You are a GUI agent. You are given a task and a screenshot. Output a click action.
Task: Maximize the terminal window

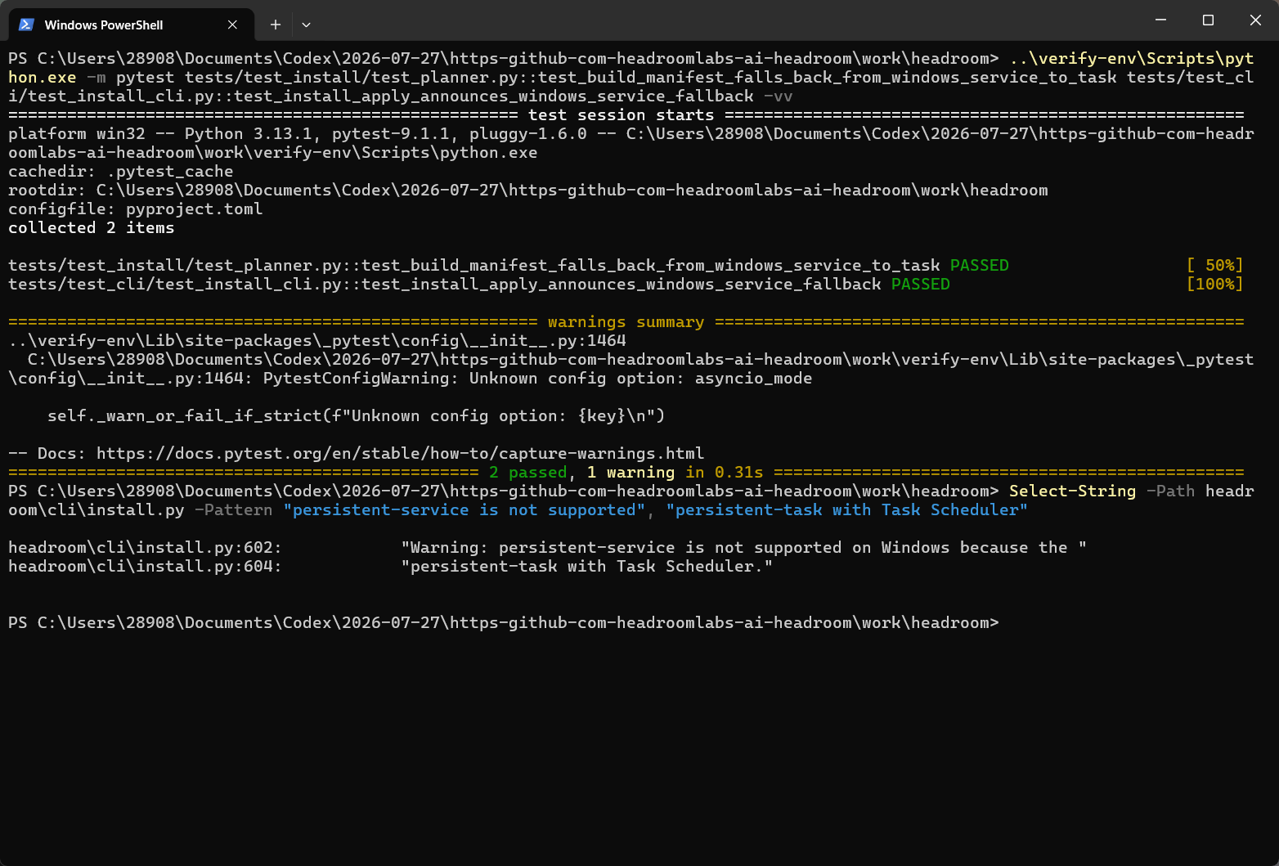[x=1208, y=20]
